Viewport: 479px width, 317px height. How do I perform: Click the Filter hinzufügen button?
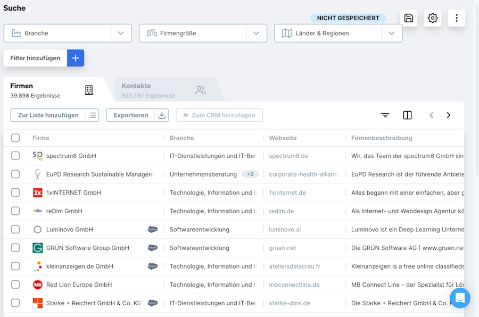pos(44,58)
